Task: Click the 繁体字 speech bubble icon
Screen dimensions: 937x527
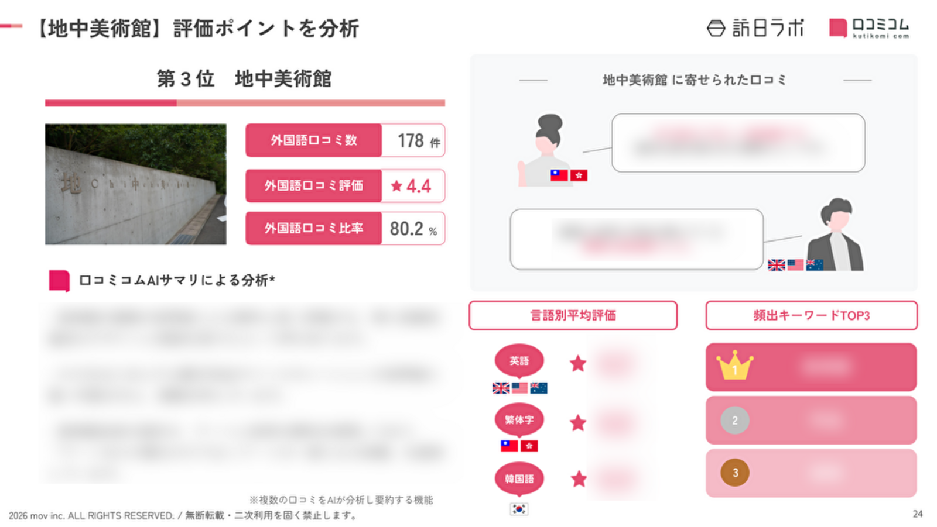Action: click(x=519, y=420)
